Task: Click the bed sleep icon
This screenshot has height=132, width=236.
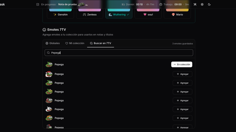Action: [123, 4]
